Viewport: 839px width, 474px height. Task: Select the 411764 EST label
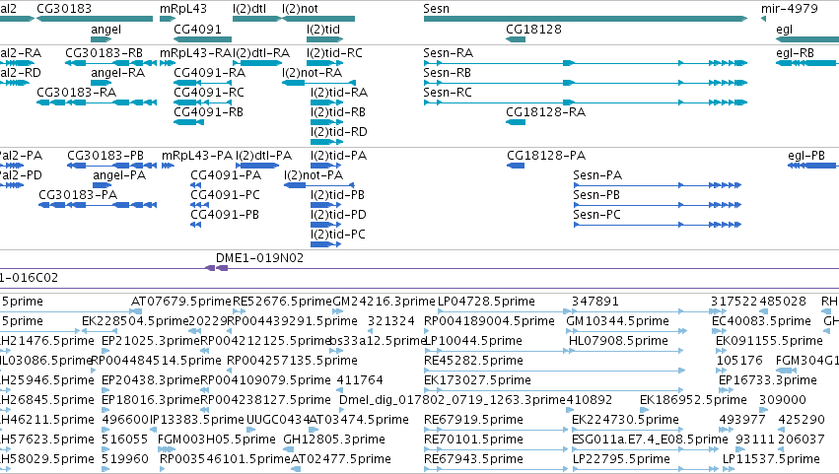click(360, 381)
